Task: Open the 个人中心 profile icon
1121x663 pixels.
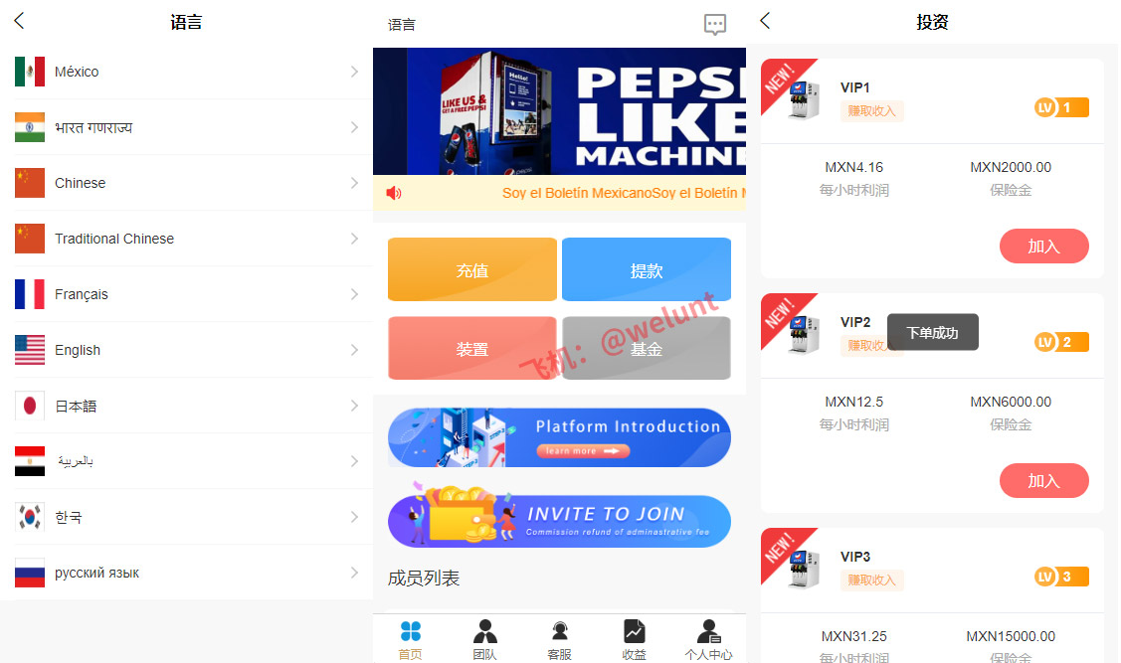Action: point(708,631)
